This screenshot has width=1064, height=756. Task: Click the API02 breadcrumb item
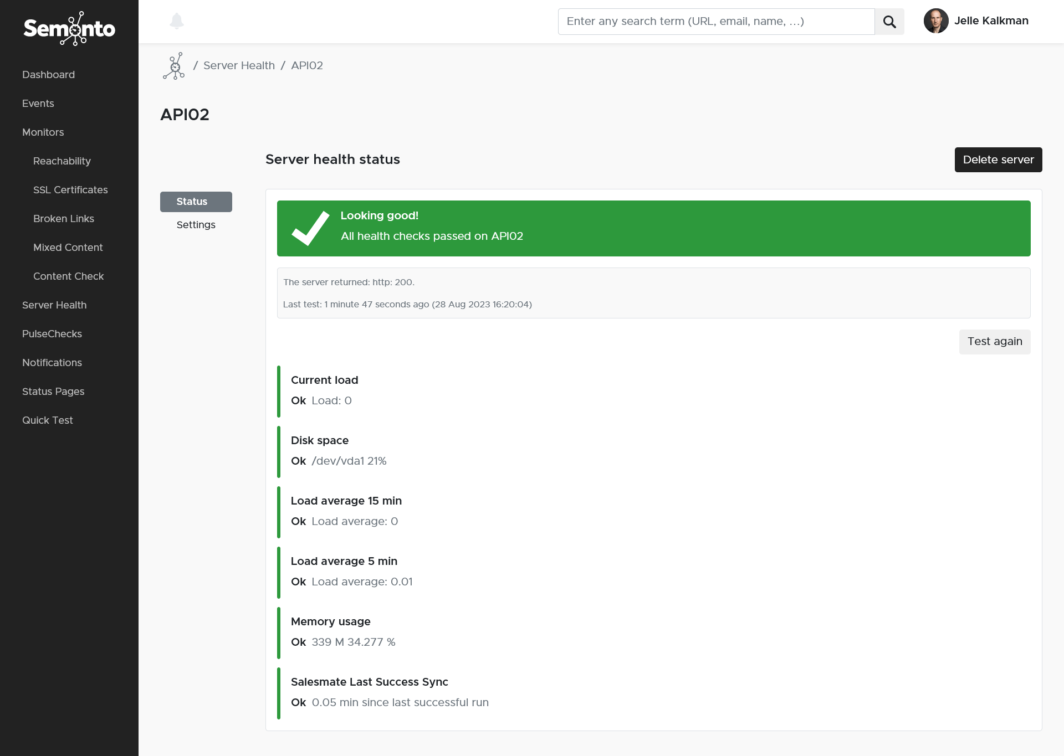307,65
